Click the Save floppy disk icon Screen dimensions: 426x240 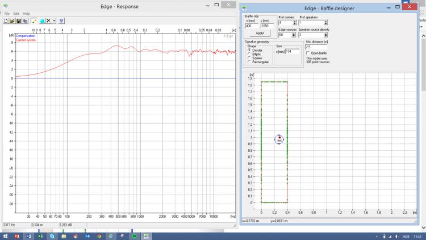tap(18, 20)
